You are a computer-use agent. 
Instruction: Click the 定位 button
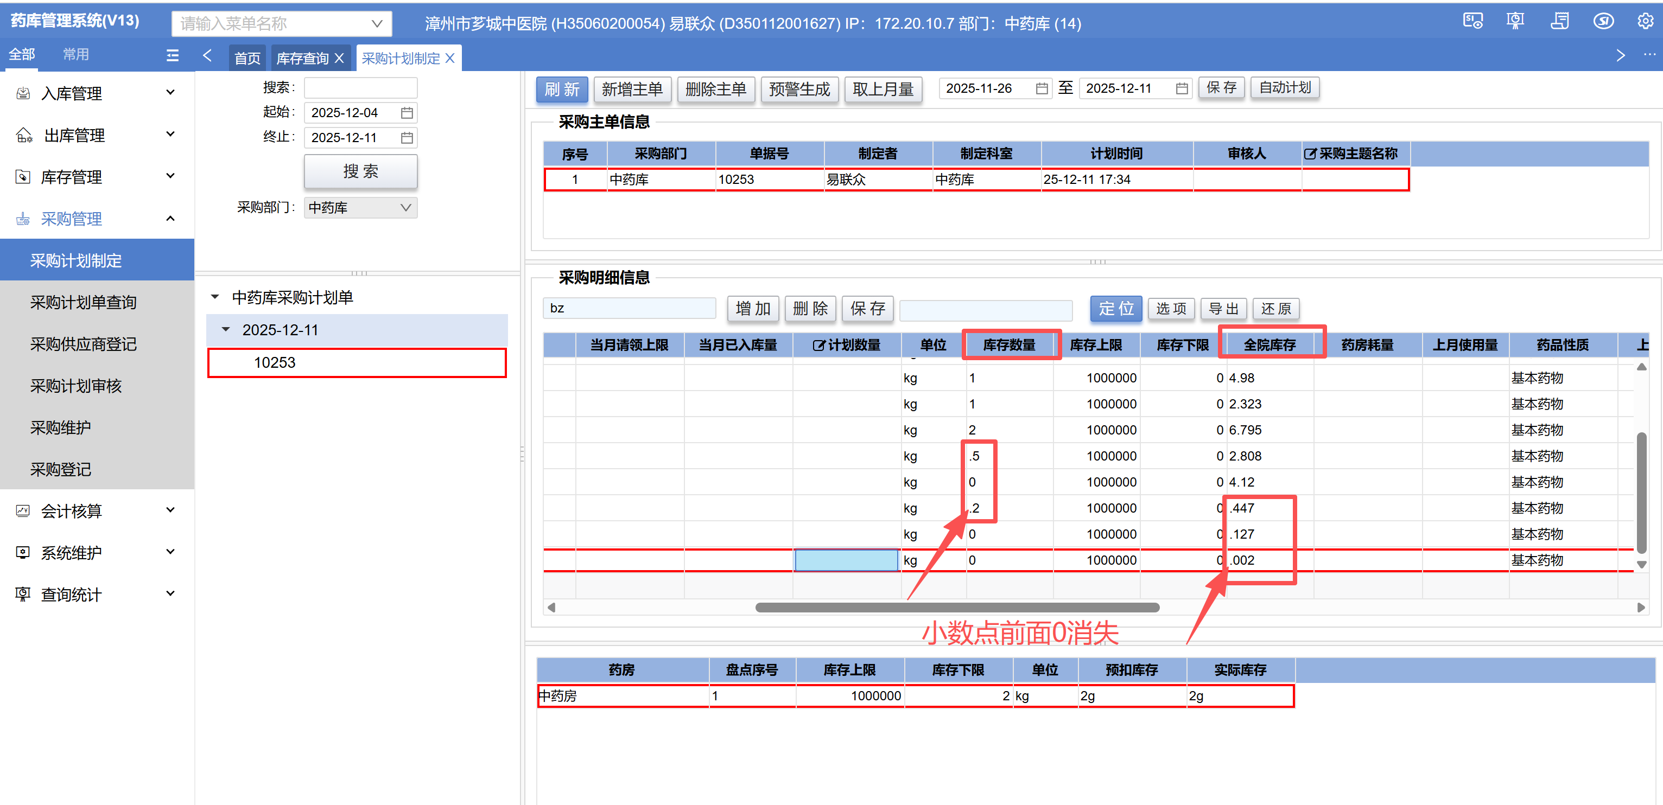1115,308
